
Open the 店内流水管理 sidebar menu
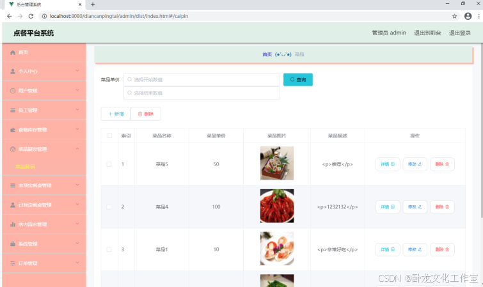coord(44,224)
